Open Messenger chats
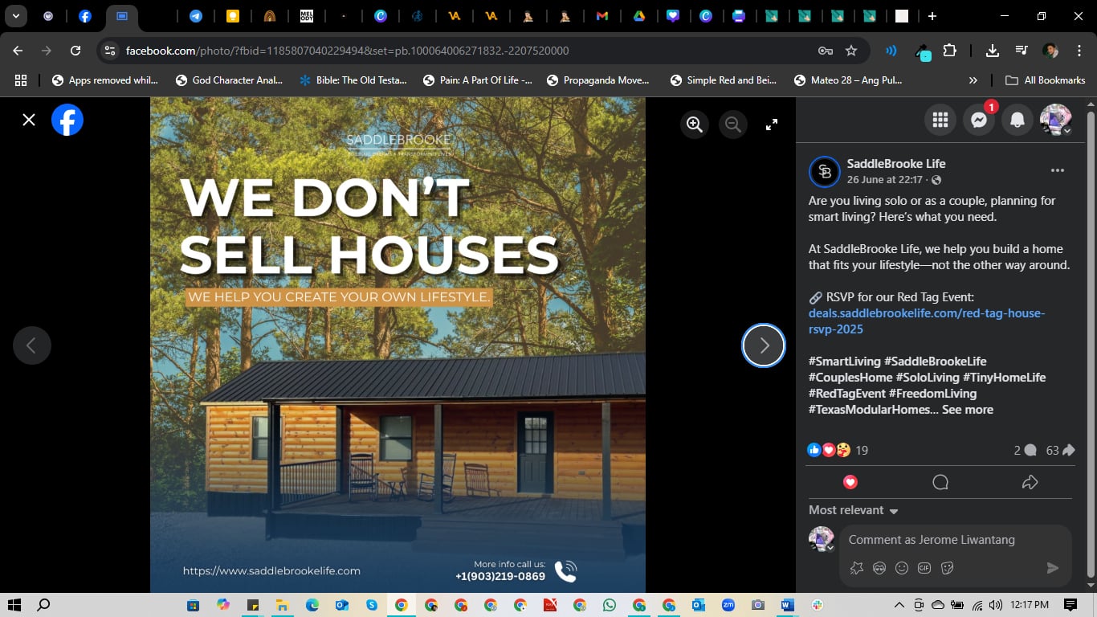 tap(979, 120)
